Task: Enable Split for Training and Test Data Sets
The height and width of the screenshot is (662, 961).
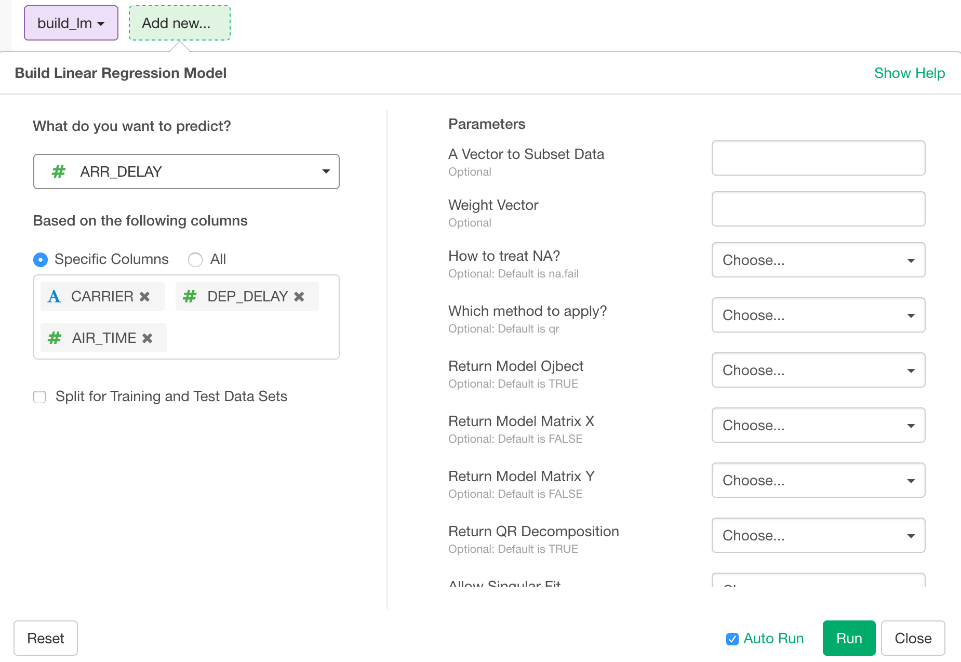Action: tap(39, 396)
